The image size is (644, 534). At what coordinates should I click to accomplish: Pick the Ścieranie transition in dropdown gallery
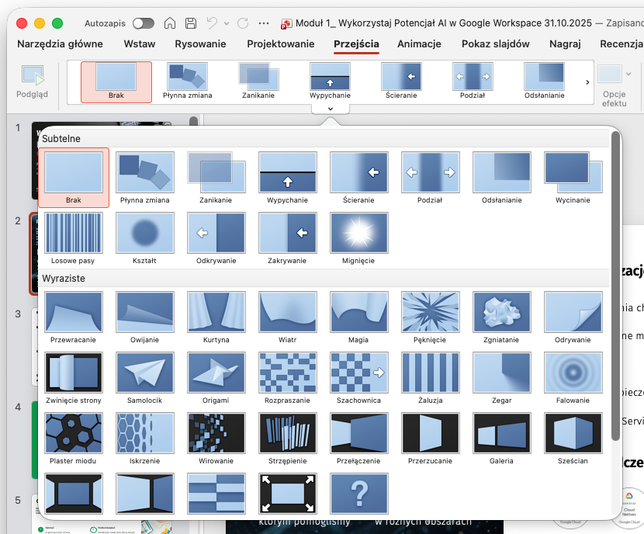coord(358,178)
